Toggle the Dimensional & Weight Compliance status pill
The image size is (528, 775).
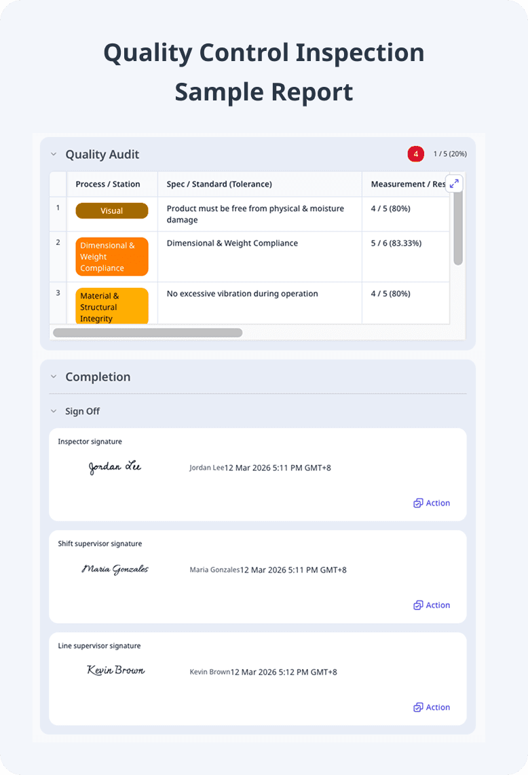(111, 256)
